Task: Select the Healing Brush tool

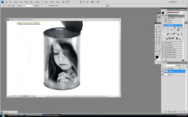Action: click(156, 35)
